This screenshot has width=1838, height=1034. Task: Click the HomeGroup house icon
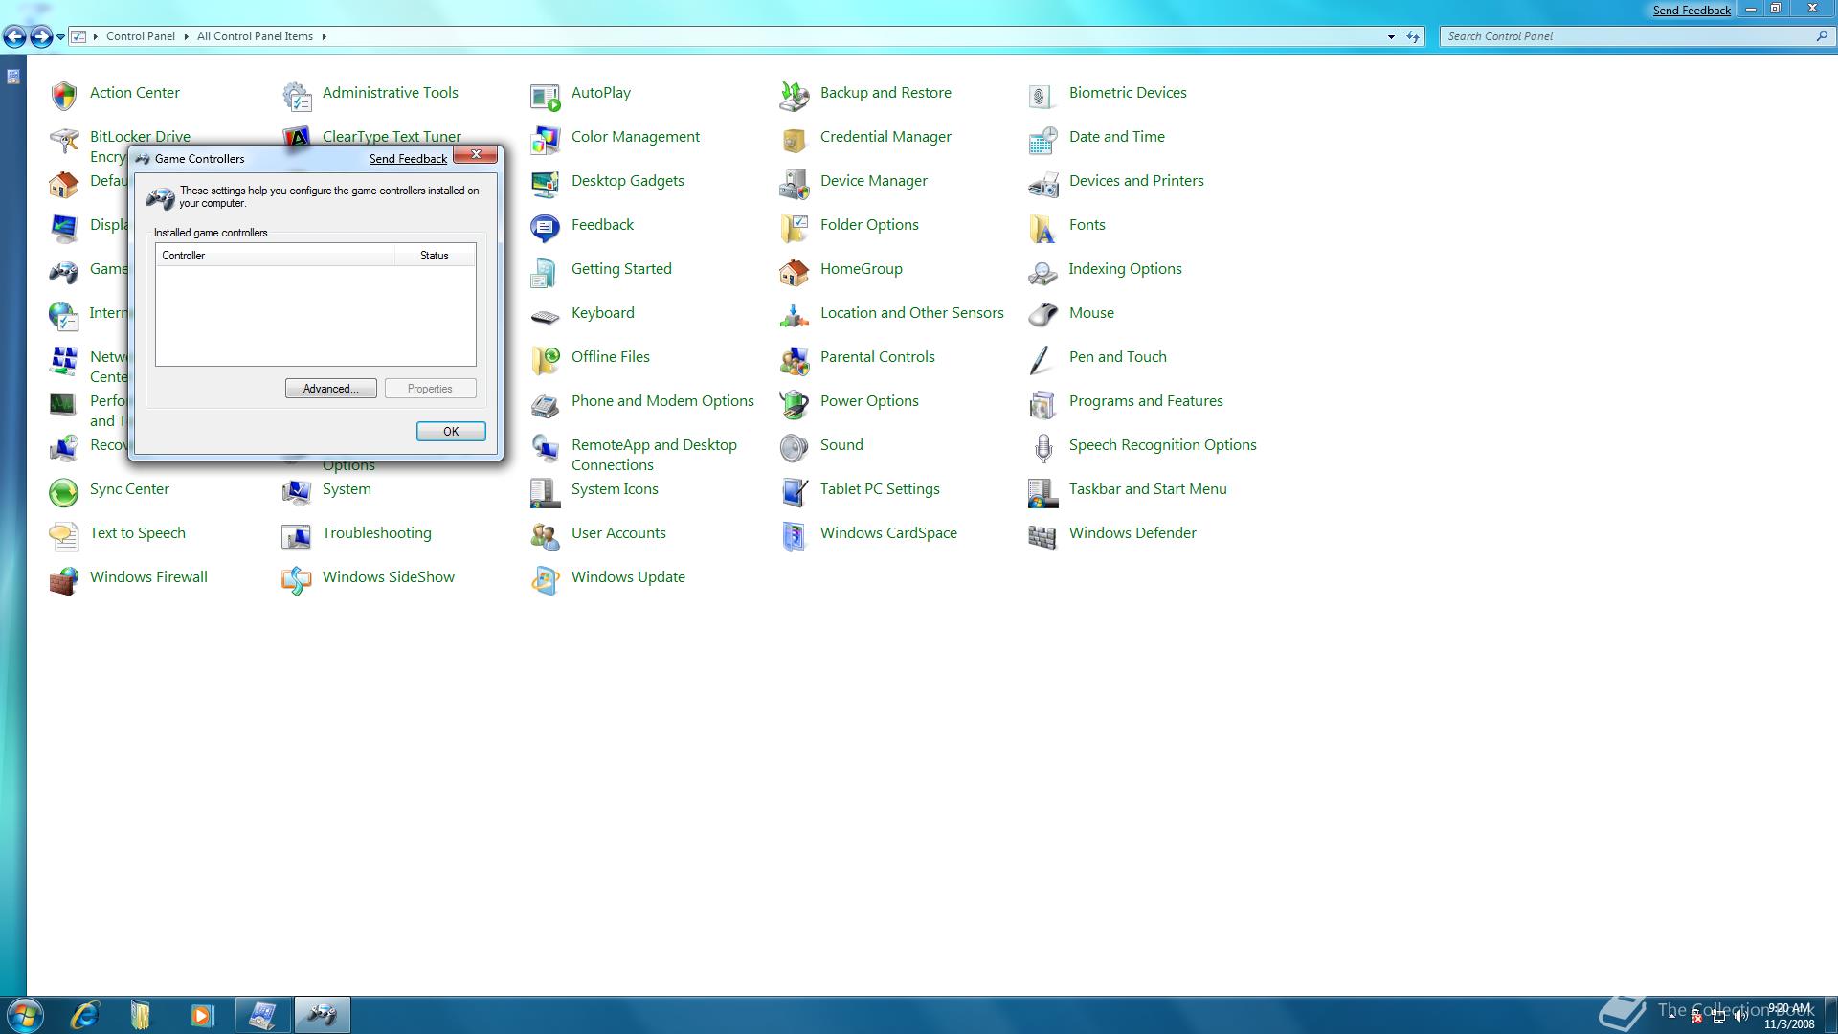click(795, 272)
